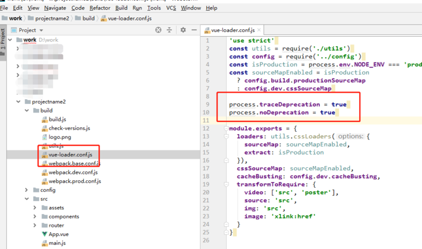
Task: Click the JS icon of build.js
Action: point(45,120)
